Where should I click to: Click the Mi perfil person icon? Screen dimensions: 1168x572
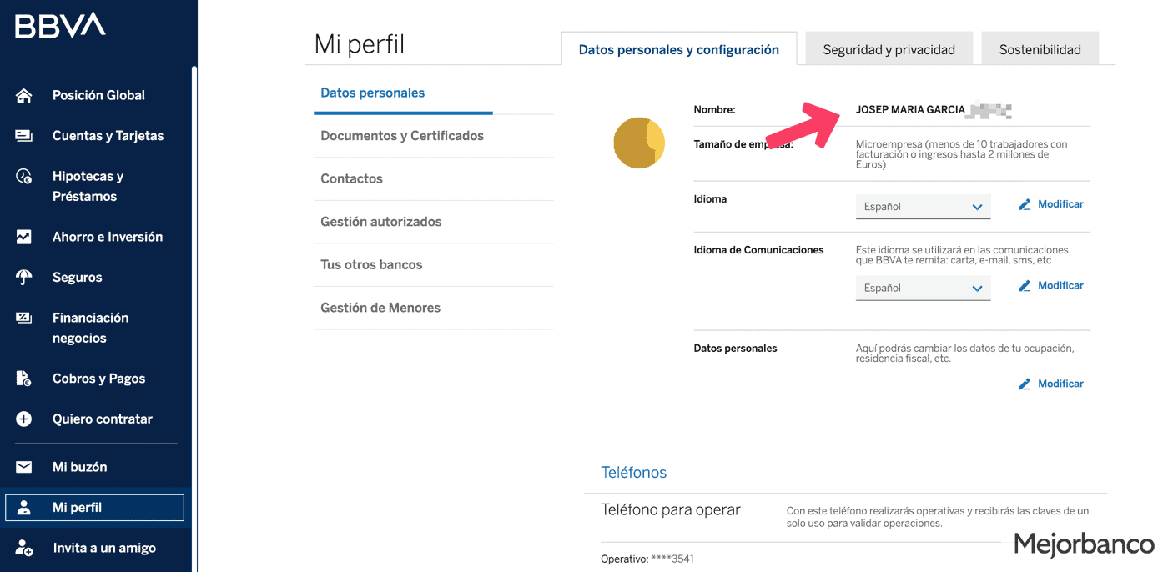pos(24,507)
